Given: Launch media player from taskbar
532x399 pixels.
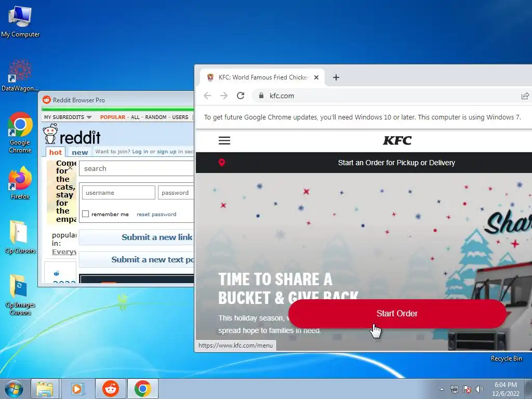Looking at the screenshot, I should (x=77, y=389).
